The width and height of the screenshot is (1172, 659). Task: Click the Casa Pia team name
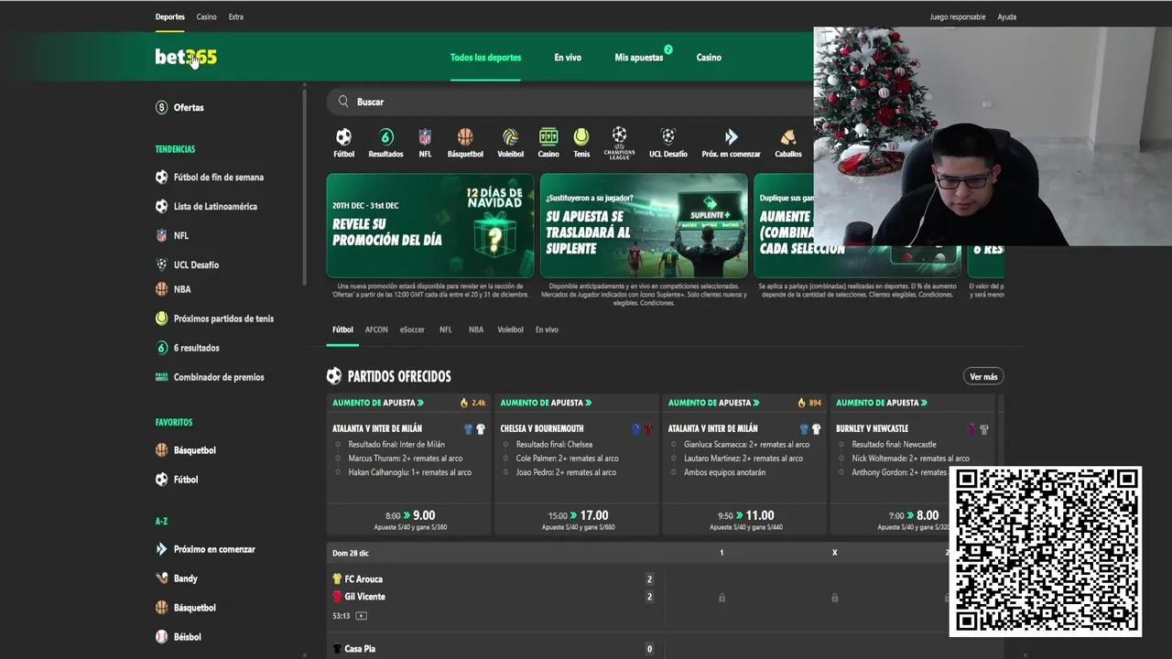coord(360,649)
